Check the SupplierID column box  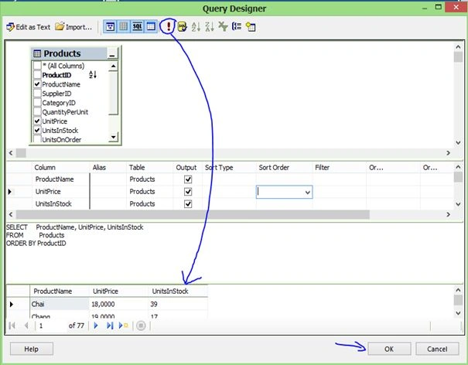(x=37, y=94)
